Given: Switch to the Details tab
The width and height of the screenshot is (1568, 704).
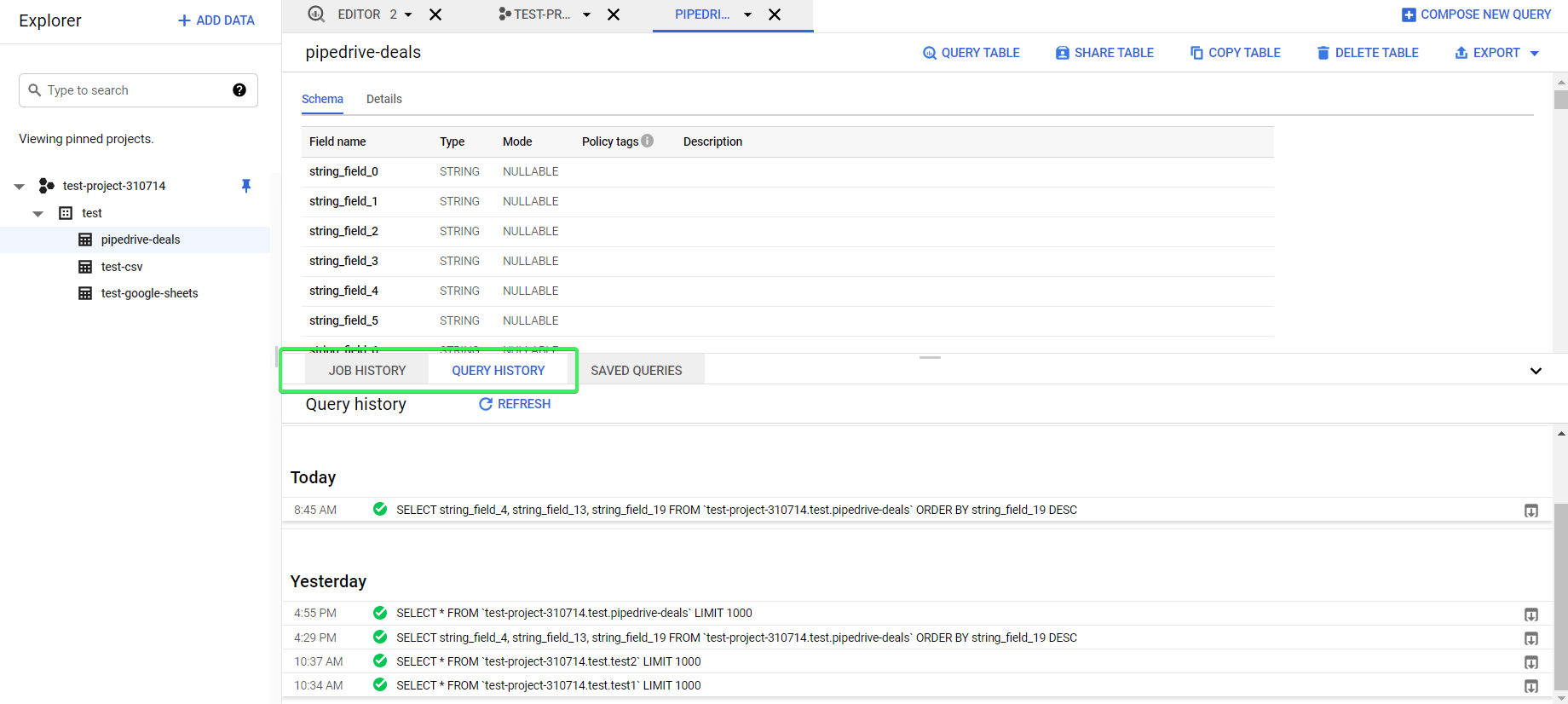Looking at the screenshot, I should click(384, 99).
